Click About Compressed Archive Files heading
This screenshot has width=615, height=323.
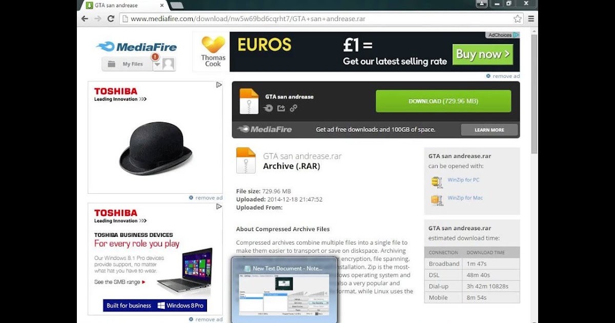(x=283, y=229)
